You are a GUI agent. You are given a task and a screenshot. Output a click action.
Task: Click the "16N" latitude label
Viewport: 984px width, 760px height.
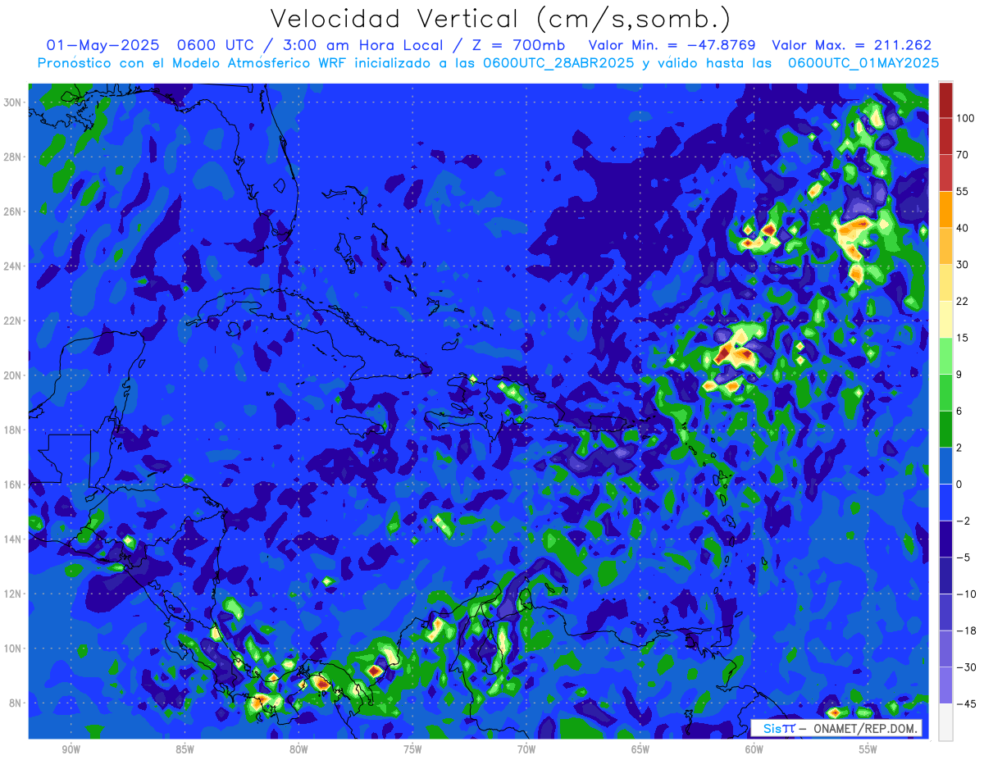(14, 485)
